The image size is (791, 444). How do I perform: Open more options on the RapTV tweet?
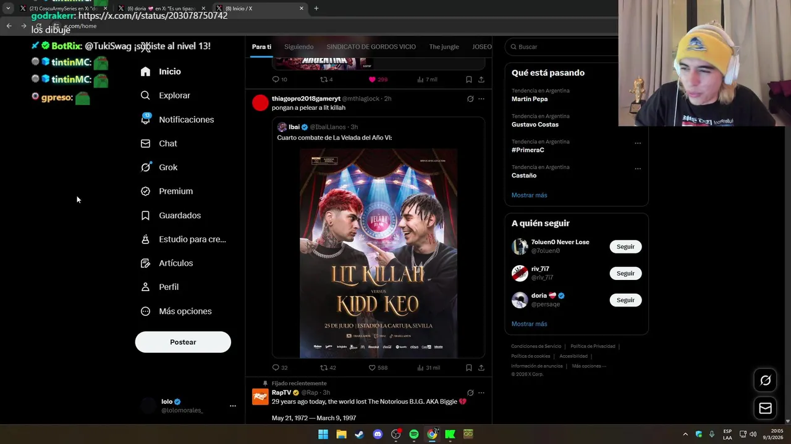click(481, 393)
